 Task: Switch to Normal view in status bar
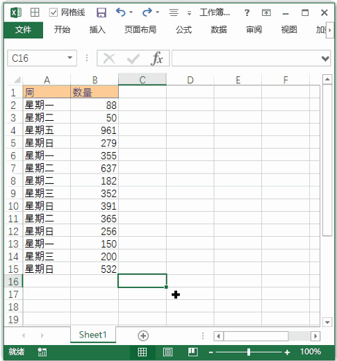point(142,352)
